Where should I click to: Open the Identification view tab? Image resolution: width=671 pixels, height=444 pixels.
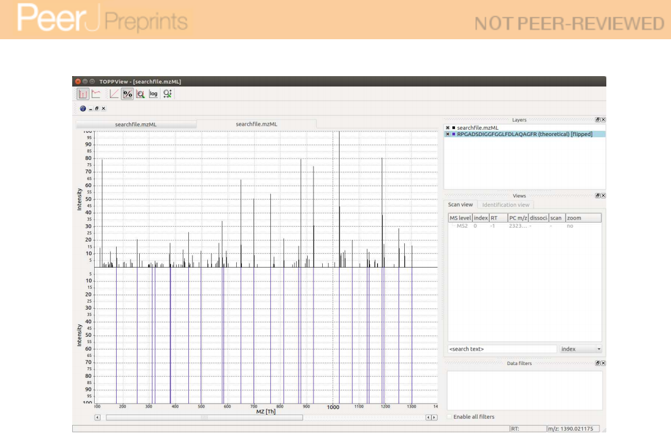[505, 205]
